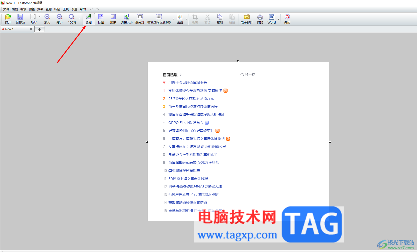Open the File (文件) menu
Image resolution: width=417 pixels, height=252 pixels.
point(6,9)
